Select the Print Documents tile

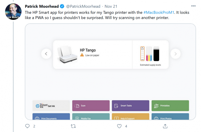coord(51,117)
